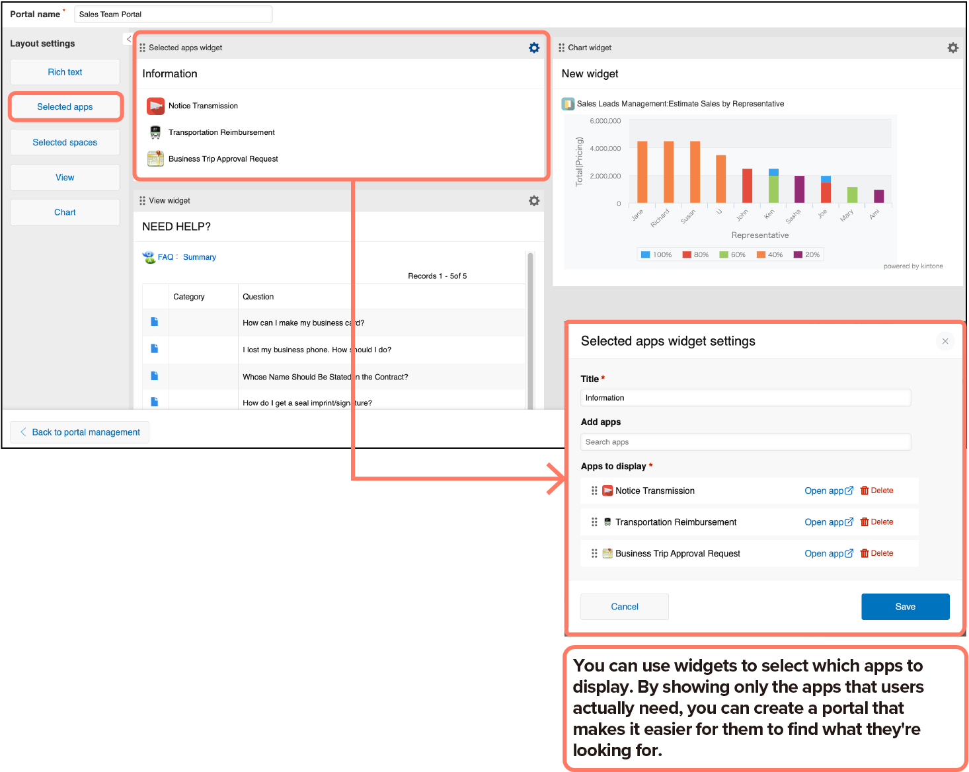Go back to portal management
The height and width of the screenshot is (772, 969).
coord(80,432)
